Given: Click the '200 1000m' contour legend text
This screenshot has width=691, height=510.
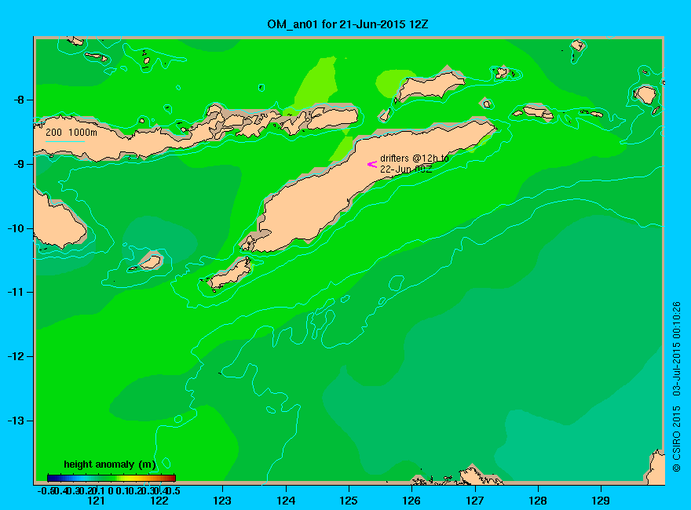Looking at the screenshot, I should [71, 132].
